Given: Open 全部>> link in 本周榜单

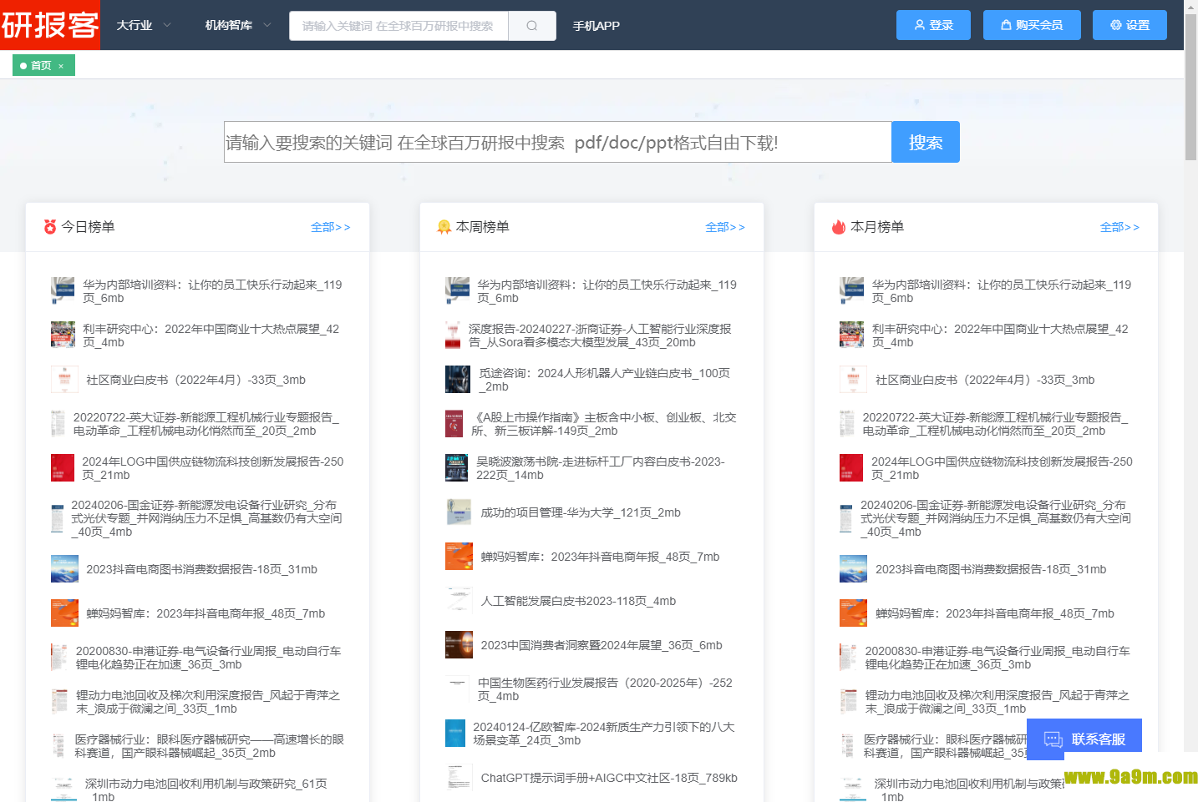Looking at the screenshot, I should pos(725,227).
